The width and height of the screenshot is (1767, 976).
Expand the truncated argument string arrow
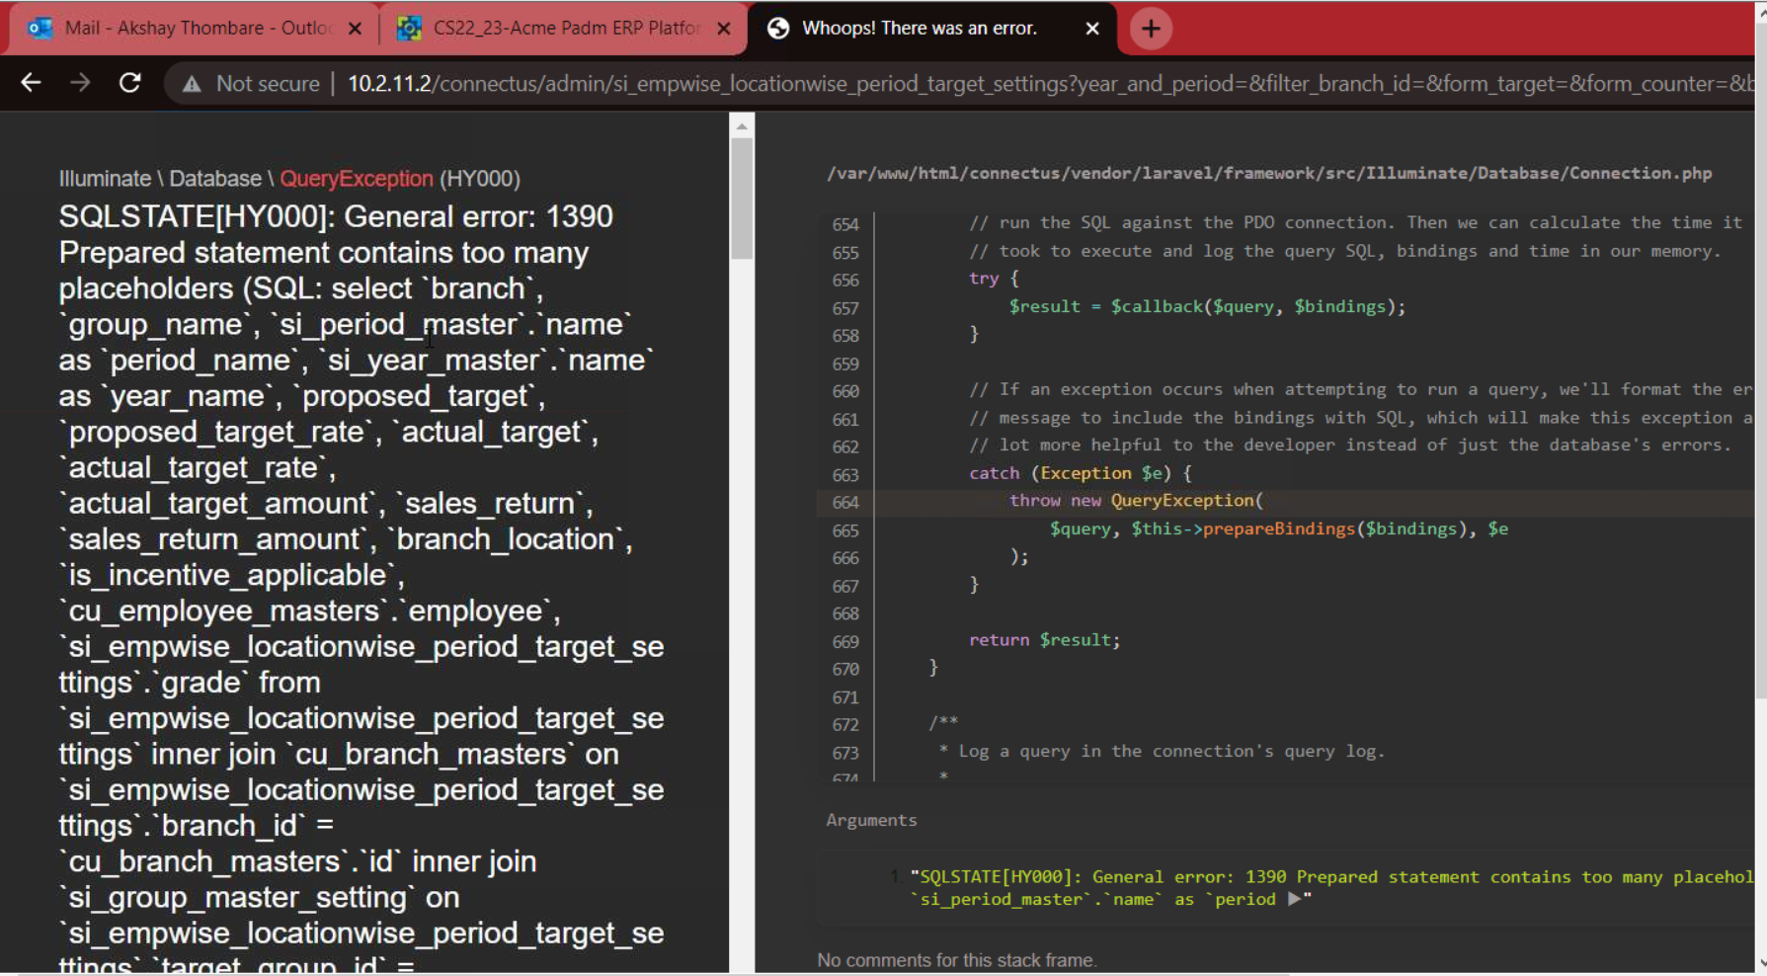pyautogui.click(x=1294, y=899)
